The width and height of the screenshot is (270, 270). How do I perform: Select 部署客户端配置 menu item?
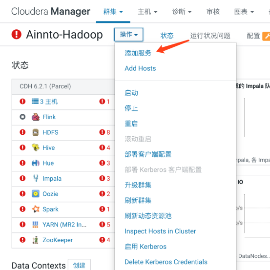[x=148, y=154]
